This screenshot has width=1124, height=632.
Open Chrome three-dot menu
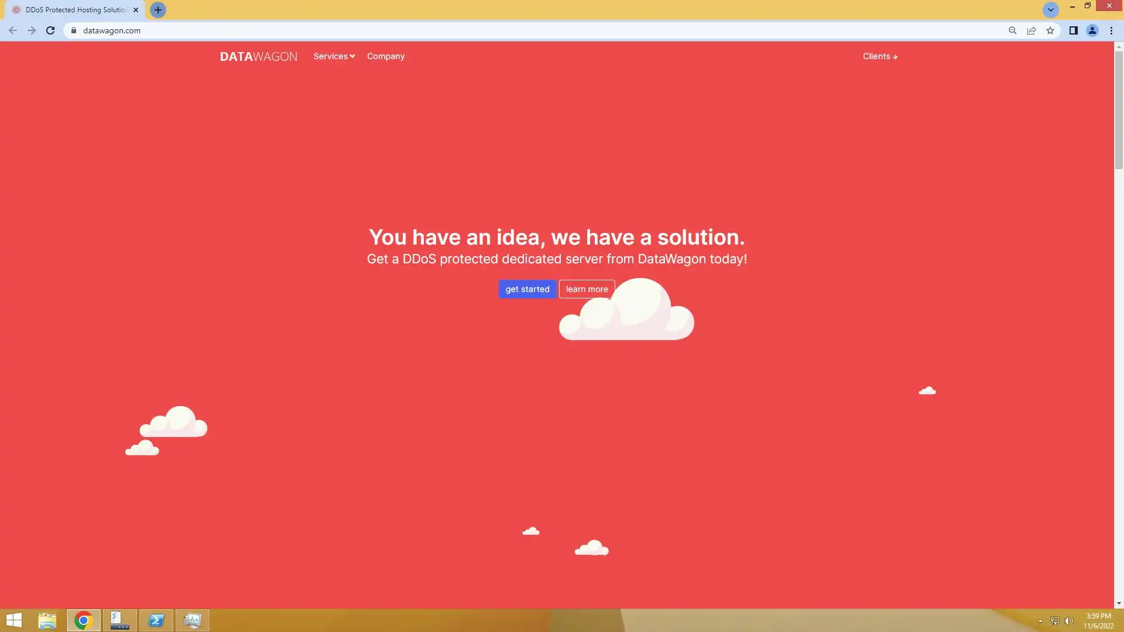point(1111,30)
